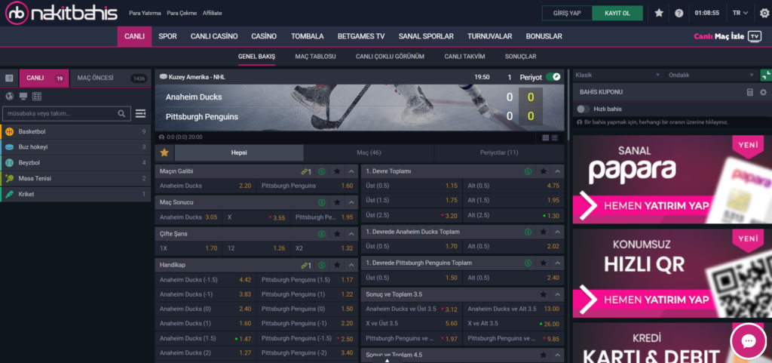The height and width of the screenshot is (363, 772).
Task: Click the headset icon below the scoreboard
Action: [161, 137]
